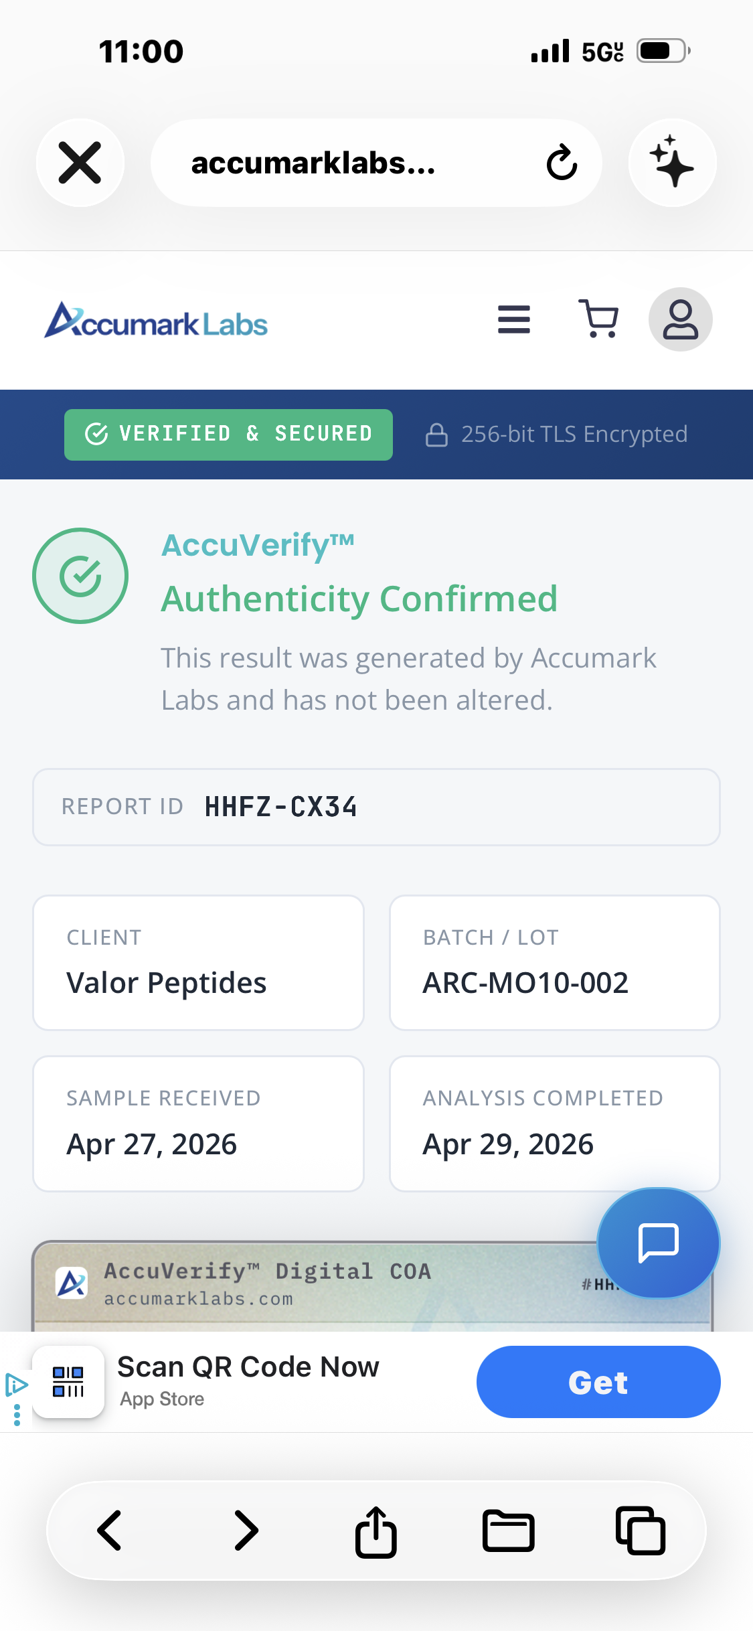Open the user account profile icon

680,319
